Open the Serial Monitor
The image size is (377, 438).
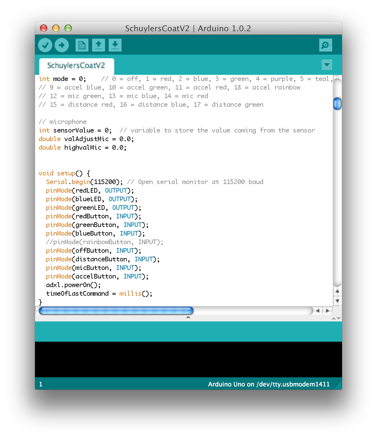click(x=326, y=45)
